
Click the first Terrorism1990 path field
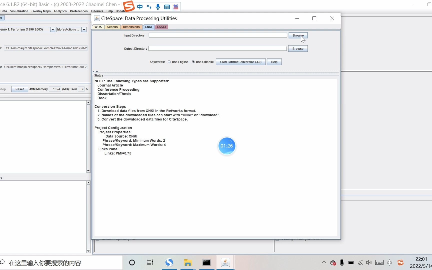45,48
